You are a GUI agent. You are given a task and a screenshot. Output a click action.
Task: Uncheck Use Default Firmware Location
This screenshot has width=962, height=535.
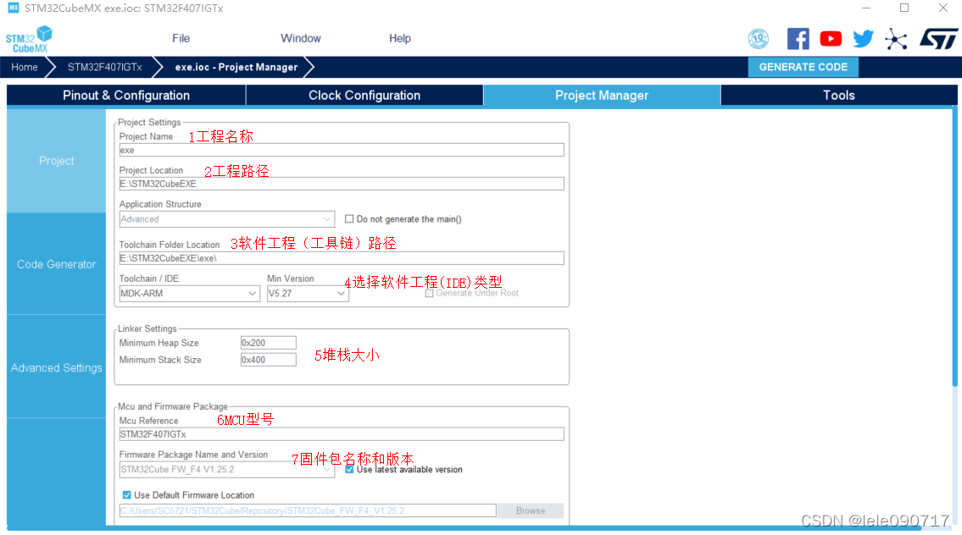point(126,495)
